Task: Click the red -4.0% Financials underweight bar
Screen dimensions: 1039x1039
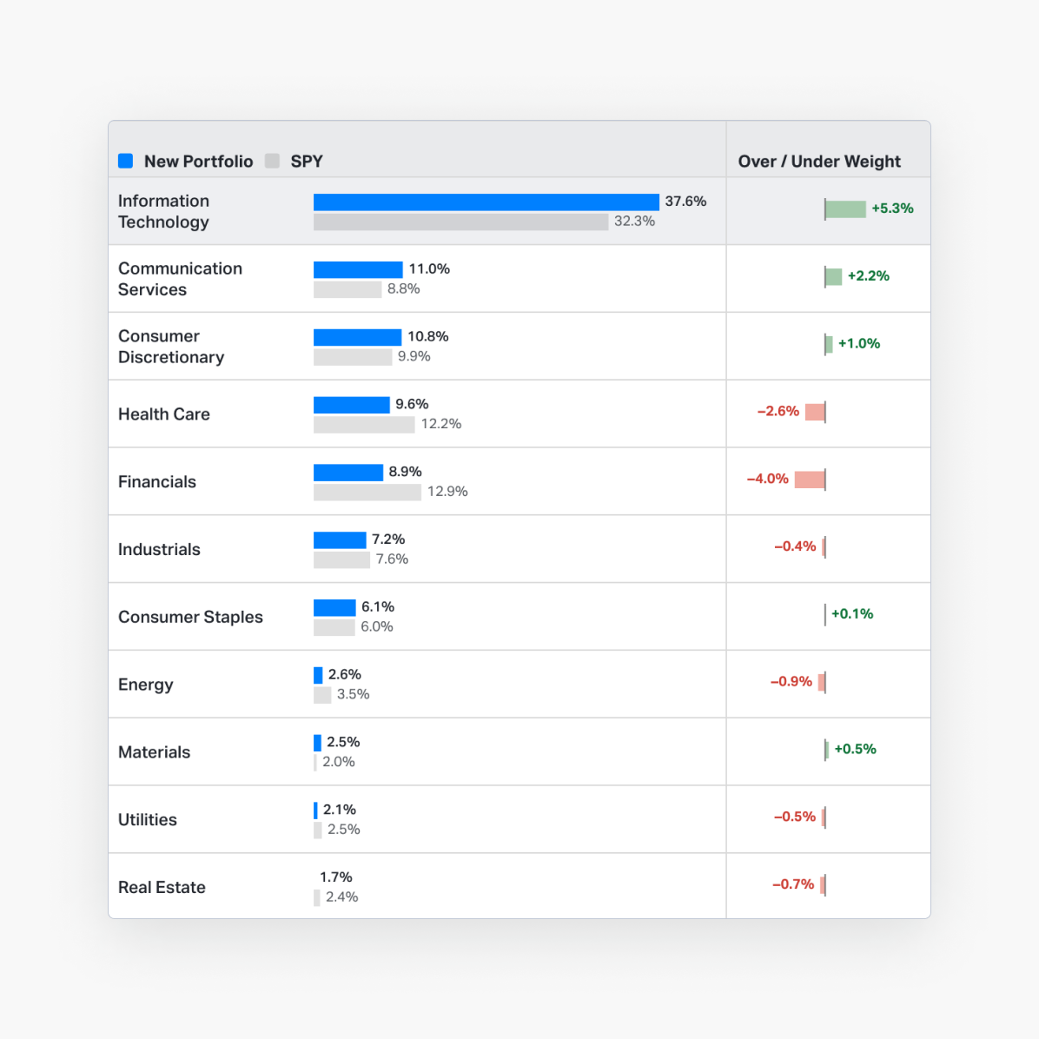Action: point(810,480)
